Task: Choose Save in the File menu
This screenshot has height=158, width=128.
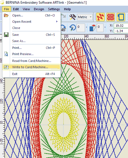Action: (32, 35)
